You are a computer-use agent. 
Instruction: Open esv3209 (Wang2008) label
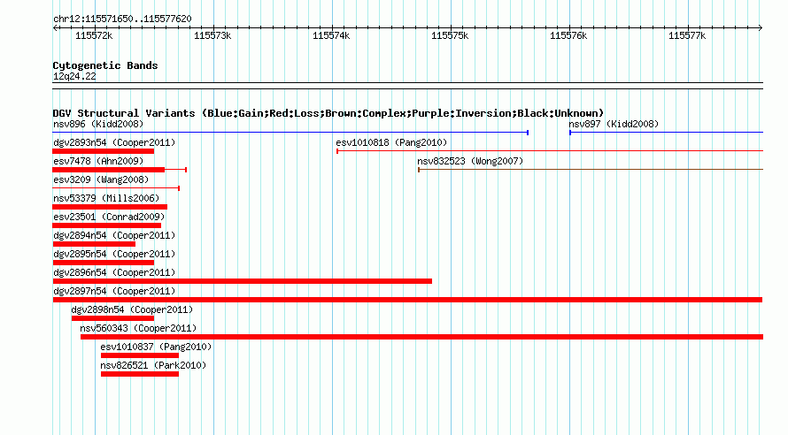click(101, 179)
